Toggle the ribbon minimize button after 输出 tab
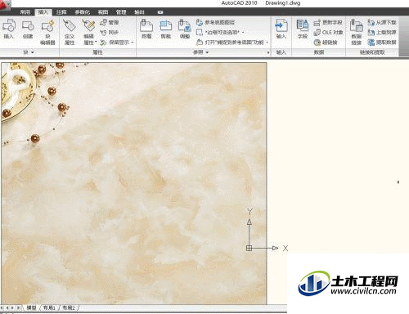This screenshot has height=314, width=409. coord(160,12)
